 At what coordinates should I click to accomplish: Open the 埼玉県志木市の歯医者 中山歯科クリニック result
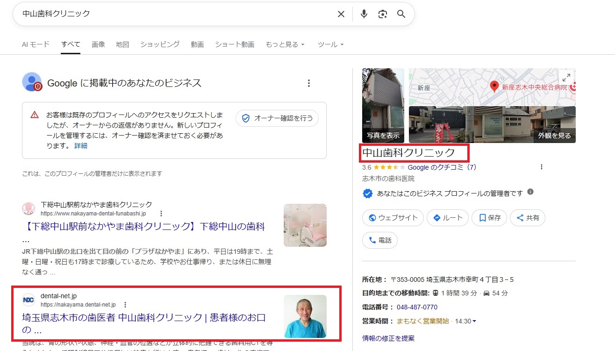click(143, 323)
